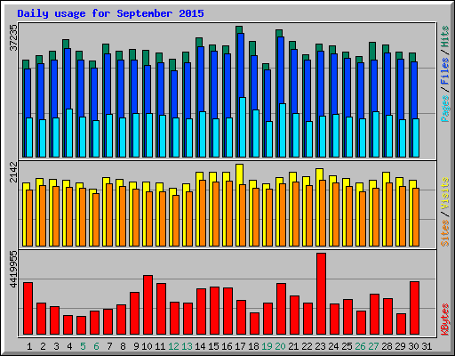Click the Visits legend label

coord(445,194)
